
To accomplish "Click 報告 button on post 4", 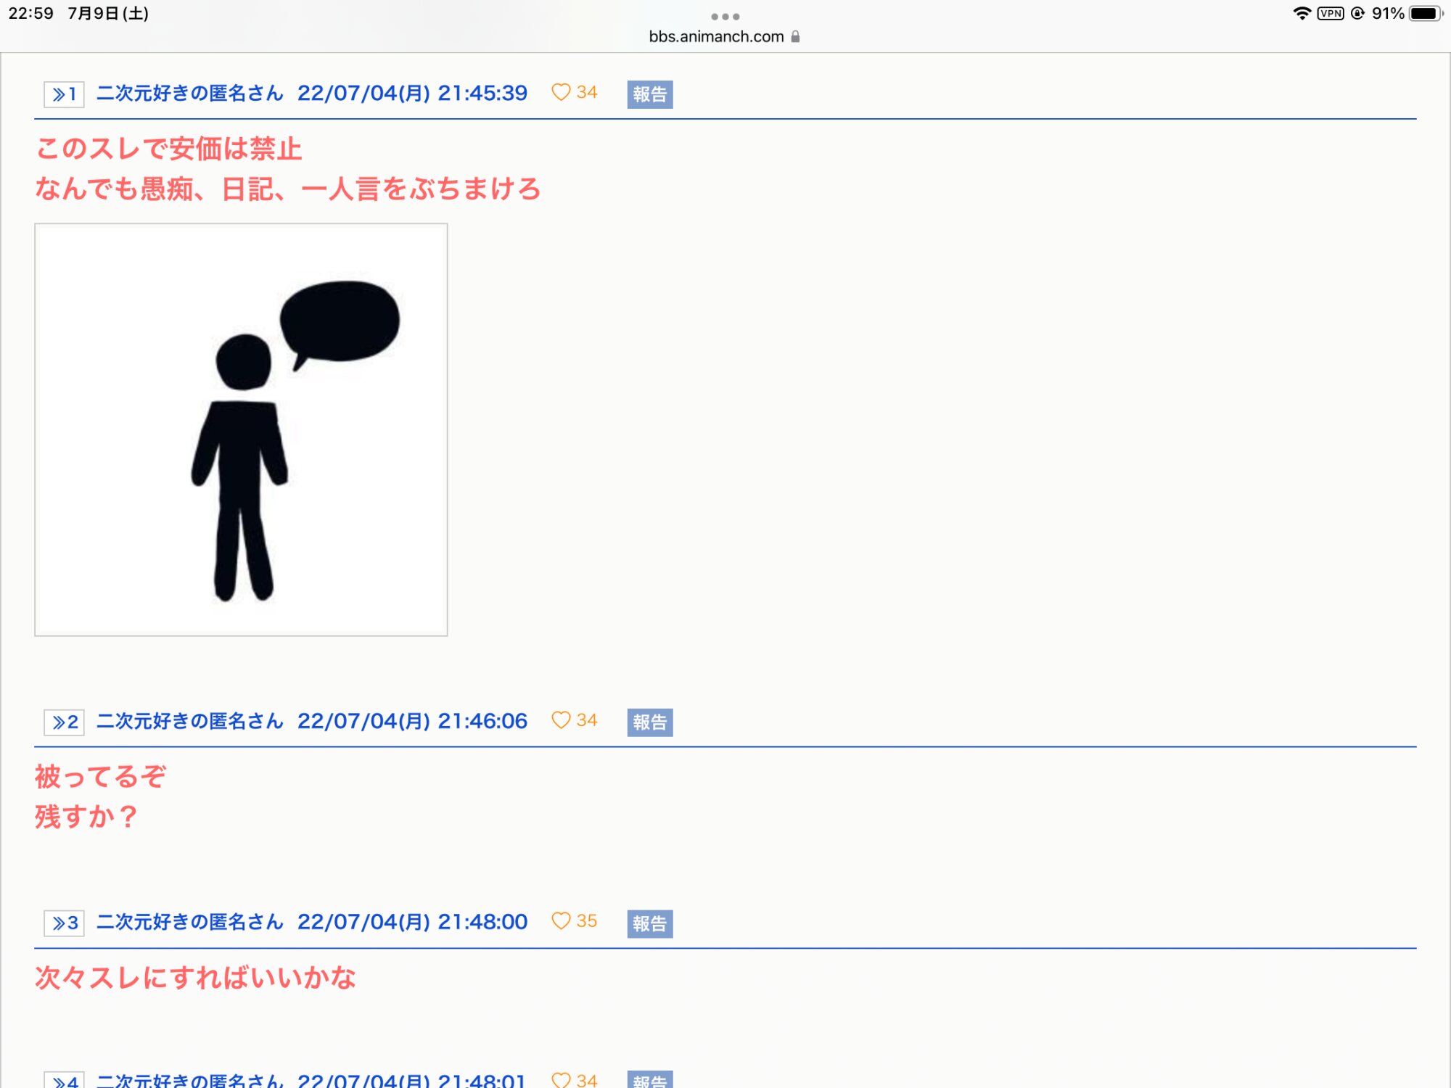I will 649,1081.
